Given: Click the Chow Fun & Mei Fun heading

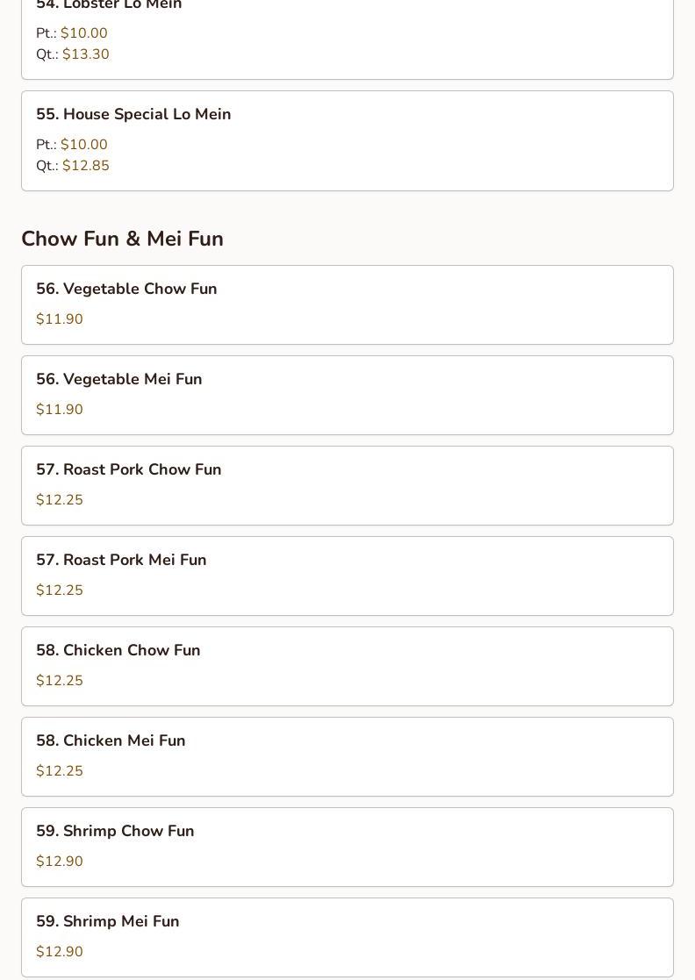Looking at the screenshot, I should point(123,239).
